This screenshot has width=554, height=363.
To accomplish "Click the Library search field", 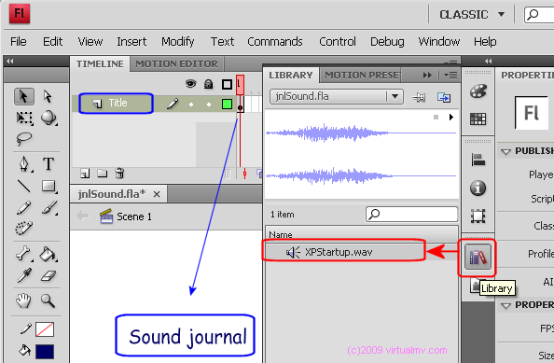I will (x=411, y=215).
